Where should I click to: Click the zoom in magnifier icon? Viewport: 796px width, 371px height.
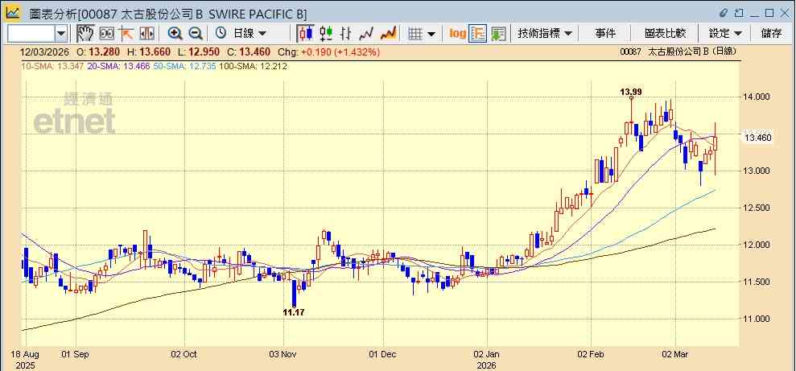[175, 34]
